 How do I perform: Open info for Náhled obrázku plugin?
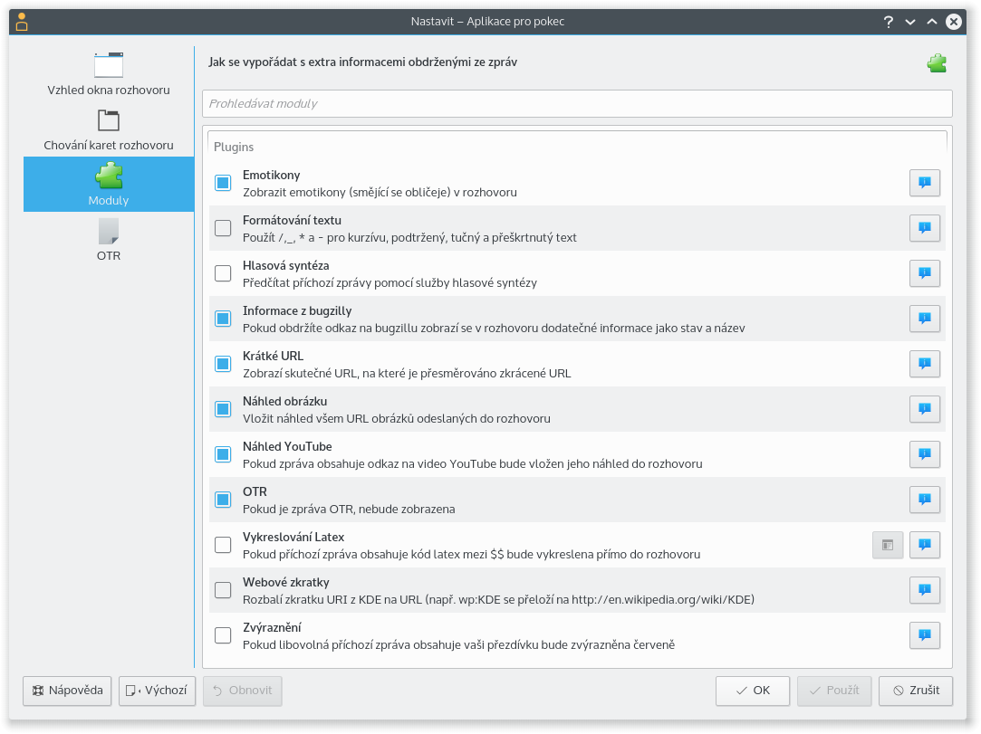[x=924, y=409]
